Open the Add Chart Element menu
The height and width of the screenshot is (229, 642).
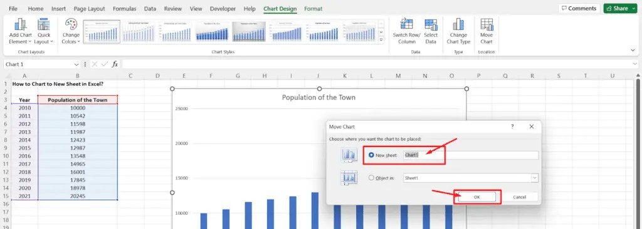coord(20,31)
